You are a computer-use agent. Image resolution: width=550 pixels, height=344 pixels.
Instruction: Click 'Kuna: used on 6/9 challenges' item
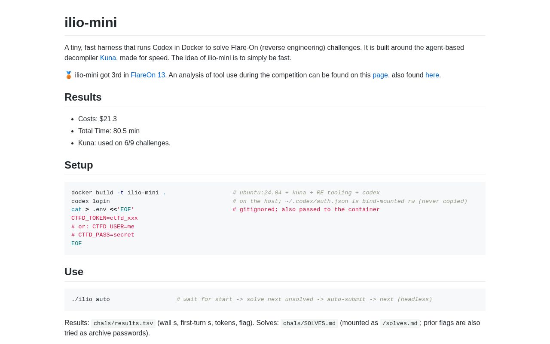tap(124, 143)
